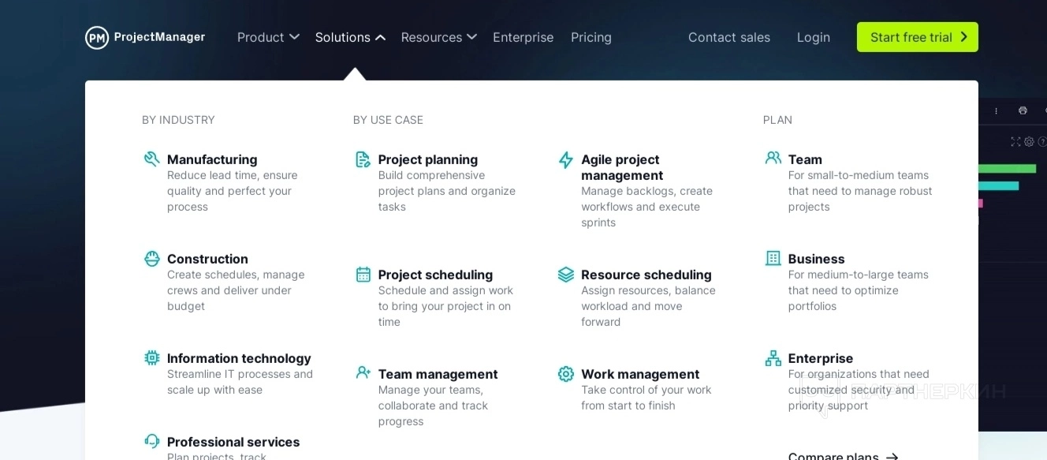Click the Team management person icon
The width and height of the screenshot is (1047, 460).
363,372
